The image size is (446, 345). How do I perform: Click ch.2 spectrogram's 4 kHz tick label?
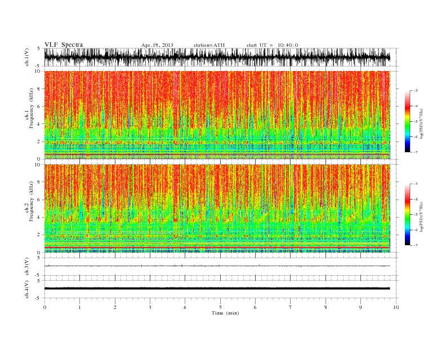coord(39,218)
